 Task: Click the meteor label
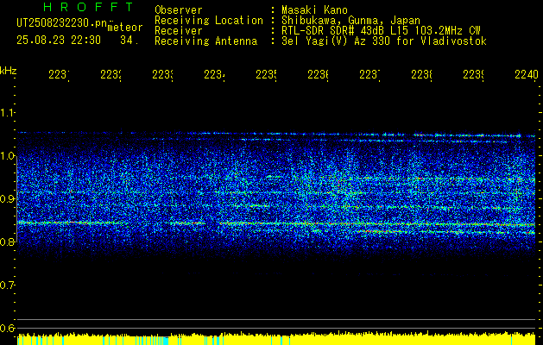point(125,28)
